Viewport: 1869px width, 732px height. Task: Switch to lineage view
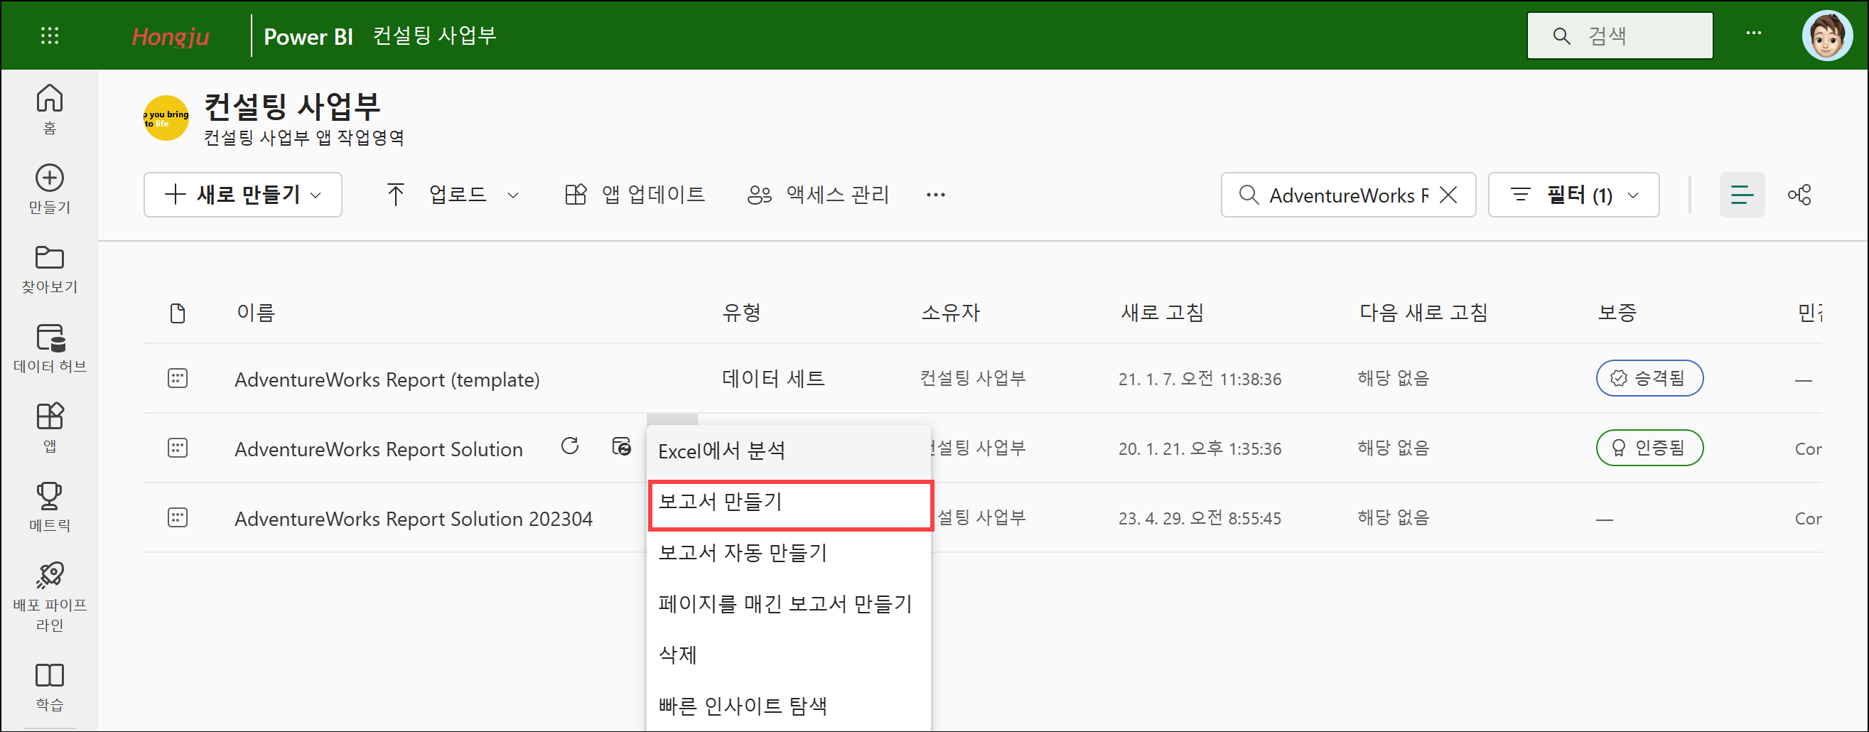click(1799, 195)
